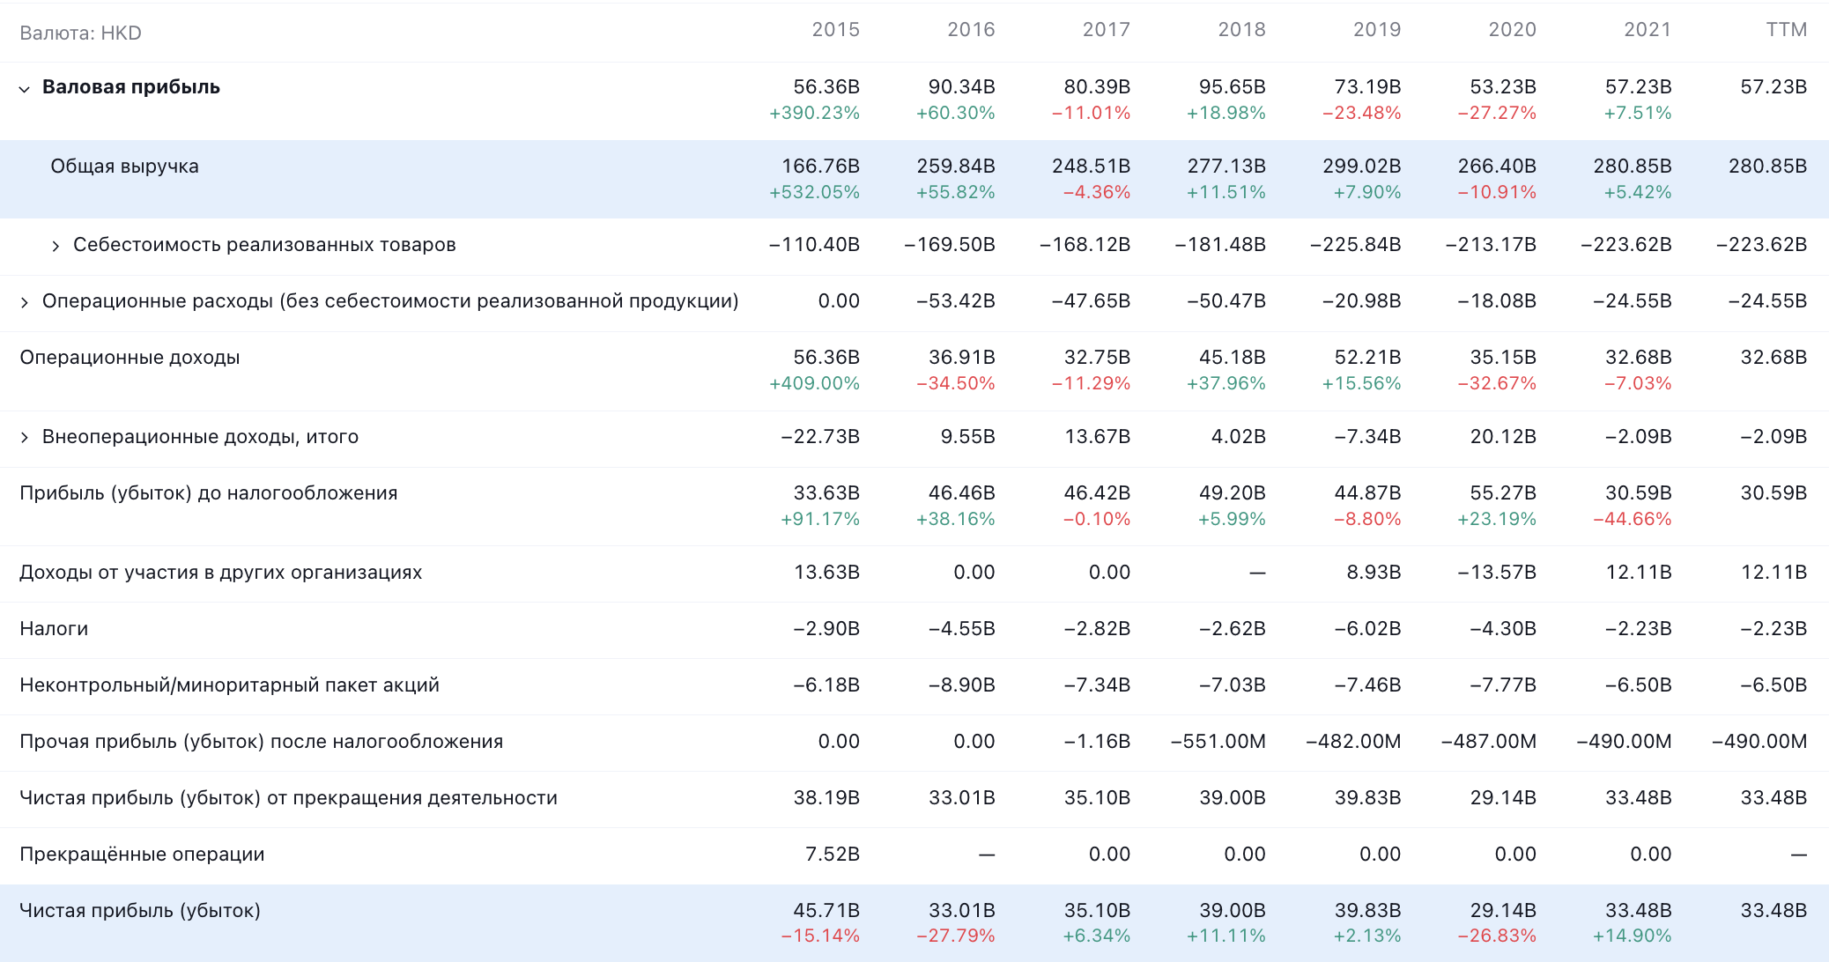Screen dimensions: 1829x962
Task: Expand Себестоимость реализованных товаров chevron
Action: pos(56,246)
